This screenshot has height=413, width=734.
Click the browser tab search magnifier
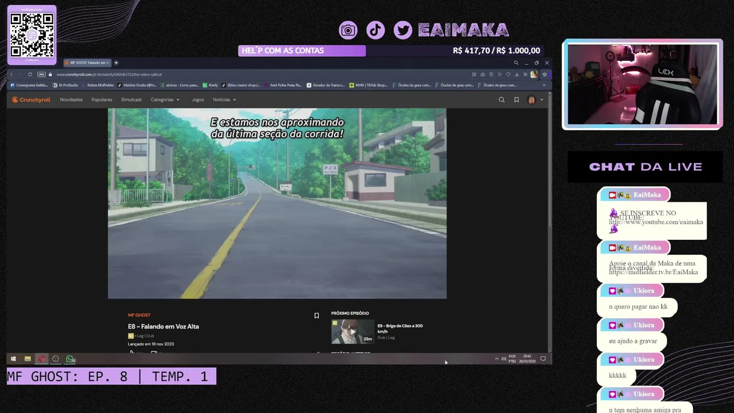coord(516,63)
